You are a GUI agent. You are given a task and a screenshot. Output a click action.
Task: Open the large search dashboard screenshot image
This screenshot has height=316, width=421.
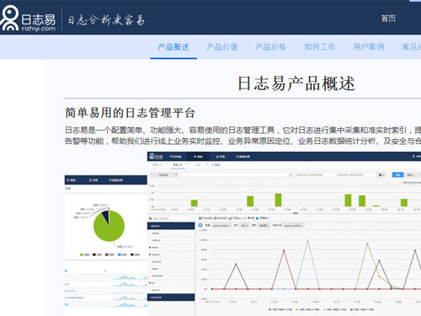point(284,233)
